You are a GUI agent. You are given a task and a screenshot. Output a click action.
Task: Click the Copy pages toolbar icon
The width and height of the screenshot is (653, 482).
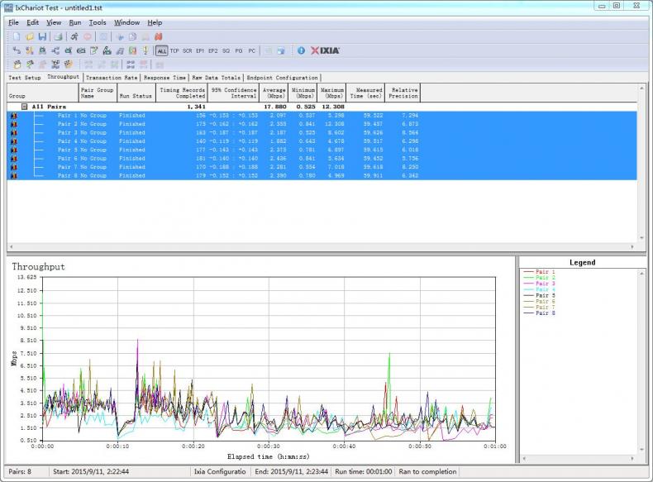pyautogui.click(x=132, y=36)
